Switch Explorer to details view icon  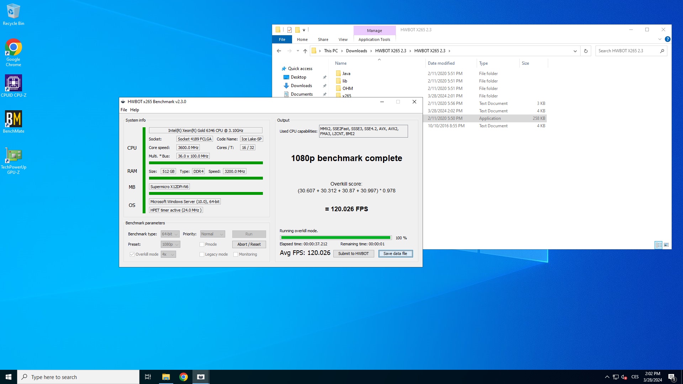coord(658,245)
